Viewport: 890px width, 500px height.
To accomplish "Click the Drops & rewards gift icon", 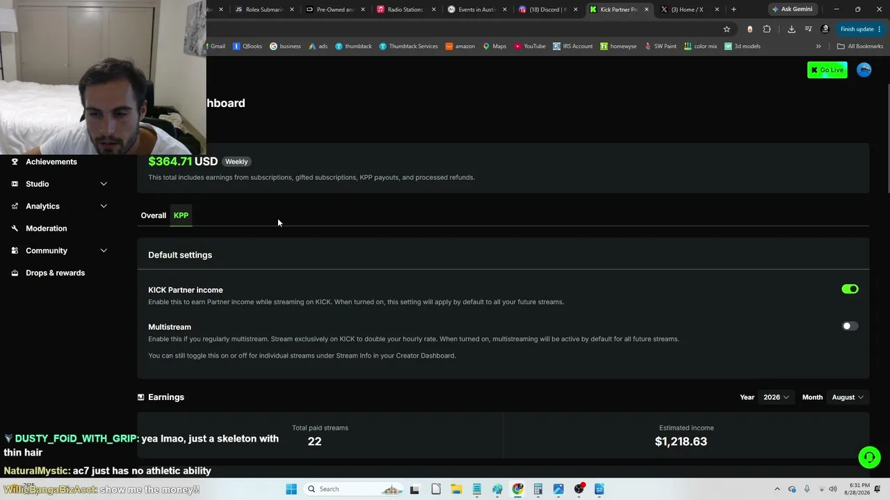I will tap(15, 273).
